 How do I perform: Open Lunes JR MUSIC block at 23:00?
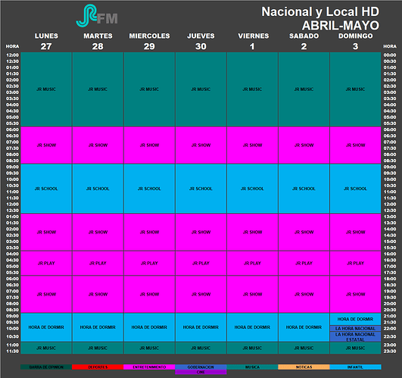tap(46, 348)
